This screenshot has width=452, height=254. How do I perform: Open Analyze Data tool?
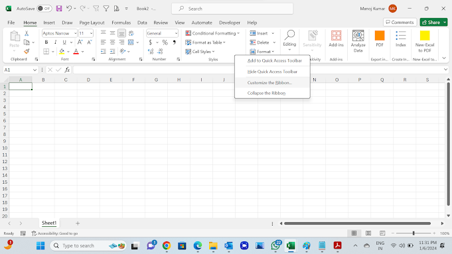pos(358,41)
